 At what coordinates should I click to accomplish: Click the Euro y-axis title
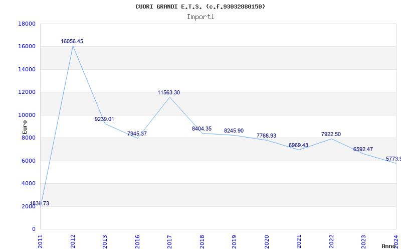(x=25, y=128)
